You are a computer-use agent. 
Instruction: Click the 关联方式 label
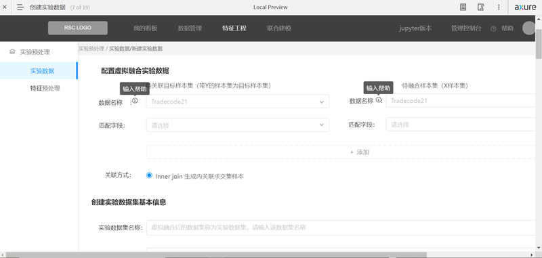[119, 175]
